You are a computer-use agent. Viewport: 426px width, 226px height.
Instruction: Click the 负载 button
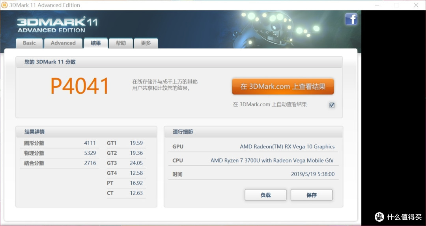[x=265, y=195]
